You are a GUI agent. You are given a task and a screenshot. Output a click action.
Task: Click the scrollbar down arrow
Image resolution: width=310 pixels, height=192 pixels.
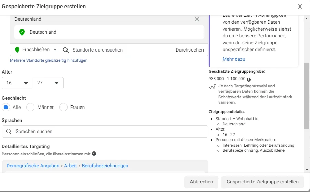(307, 170)
